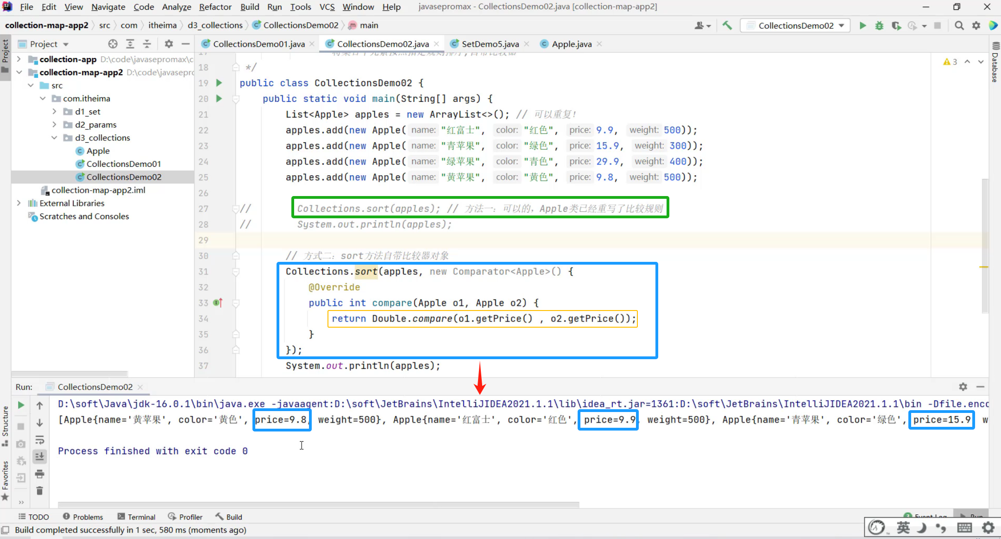This screenshot has width=1001, height=539.
Task: Toggle soft-wrap in the Run console
Action: point(39,439)
